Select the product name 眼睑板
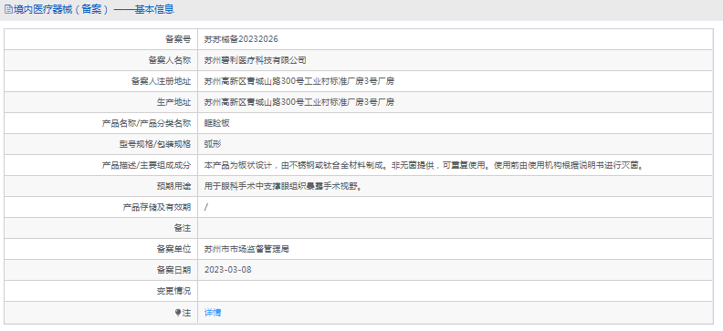This screenshot has height=331, width=723. [216, 123]
